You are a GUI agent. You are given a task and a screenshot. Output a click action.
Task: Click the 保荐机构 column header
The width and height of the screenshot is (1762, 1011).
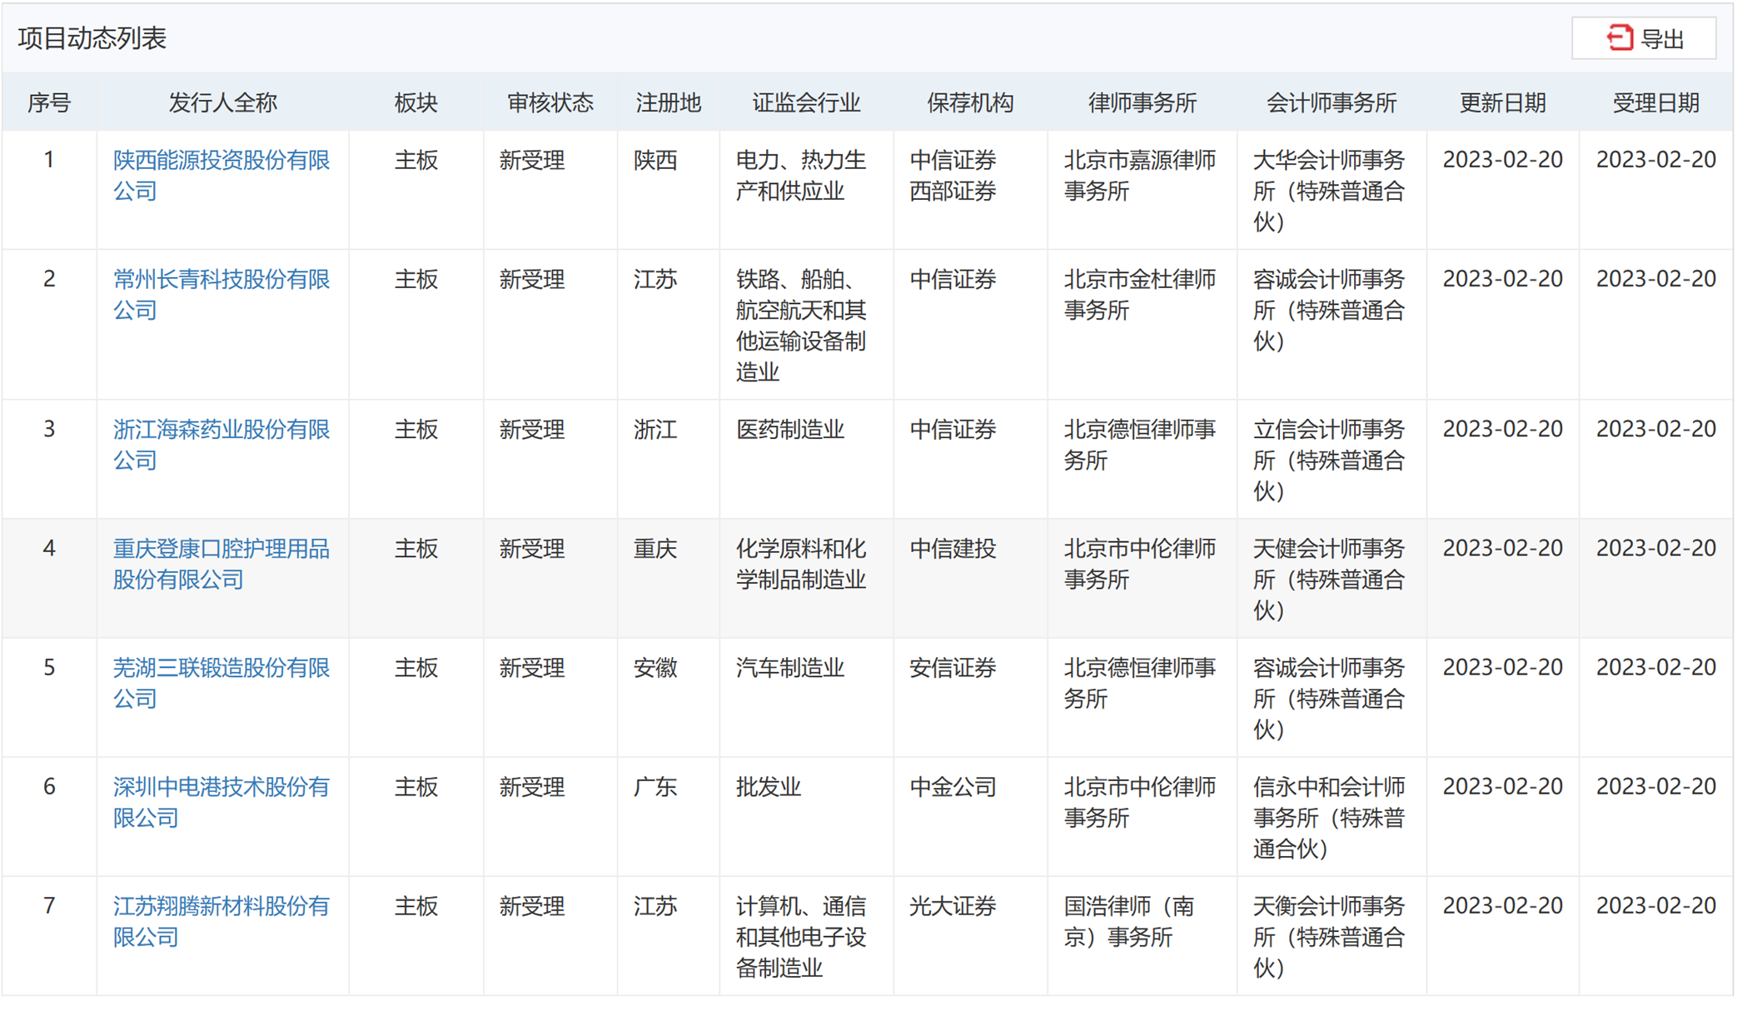(970, 103)
